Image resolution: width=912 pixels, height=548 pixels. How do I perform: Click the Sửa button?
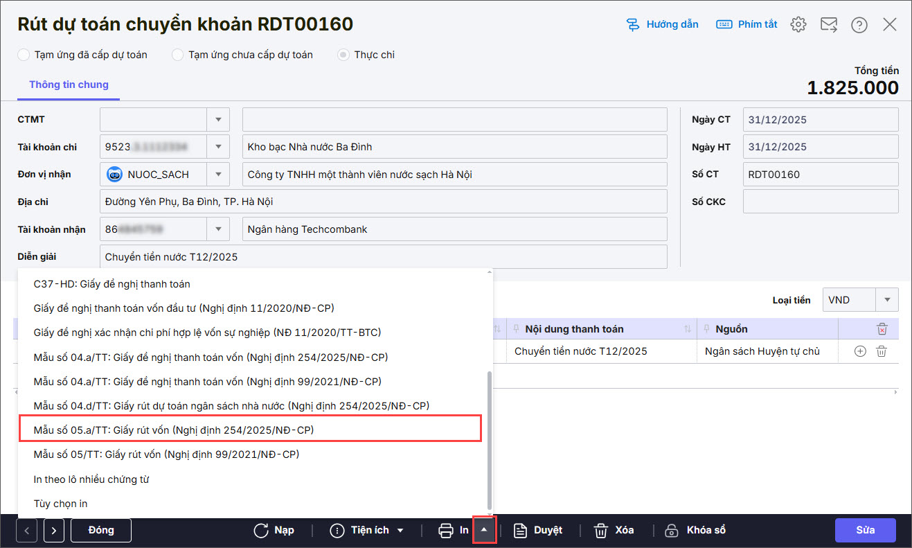pos(865,530)
